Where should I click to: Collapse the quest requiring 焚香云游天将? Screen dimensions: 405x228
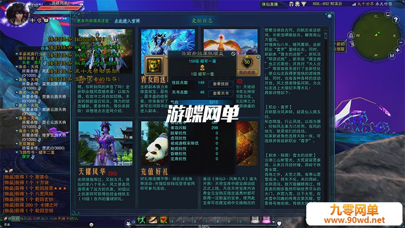click(17, 92)
